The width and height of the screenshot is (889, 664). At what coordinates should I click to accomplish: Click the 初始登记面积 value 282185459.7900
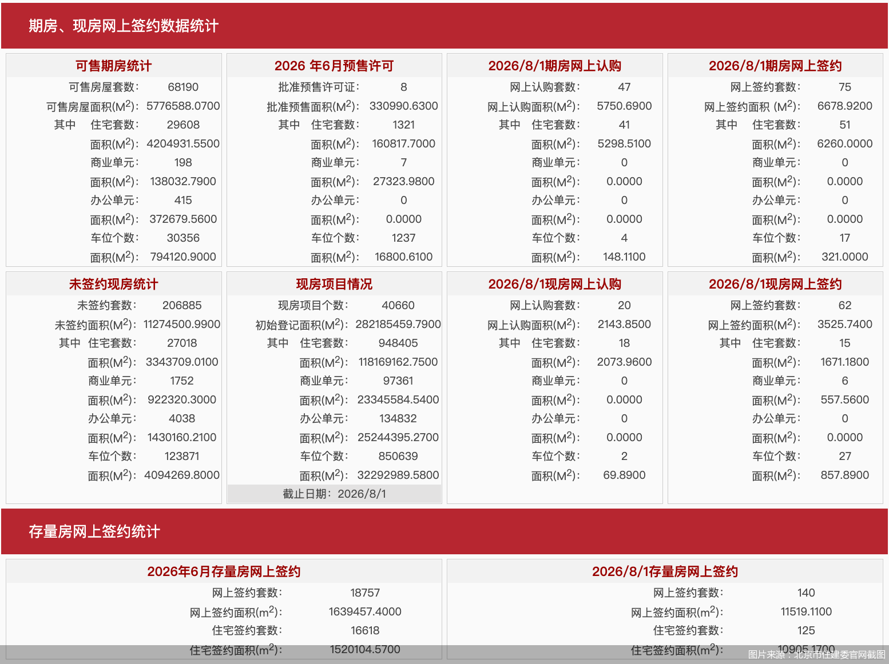pos(398,324)
